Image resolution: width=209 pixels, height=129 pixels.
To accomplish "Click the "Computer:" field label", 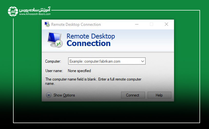I will pos(53,61).
